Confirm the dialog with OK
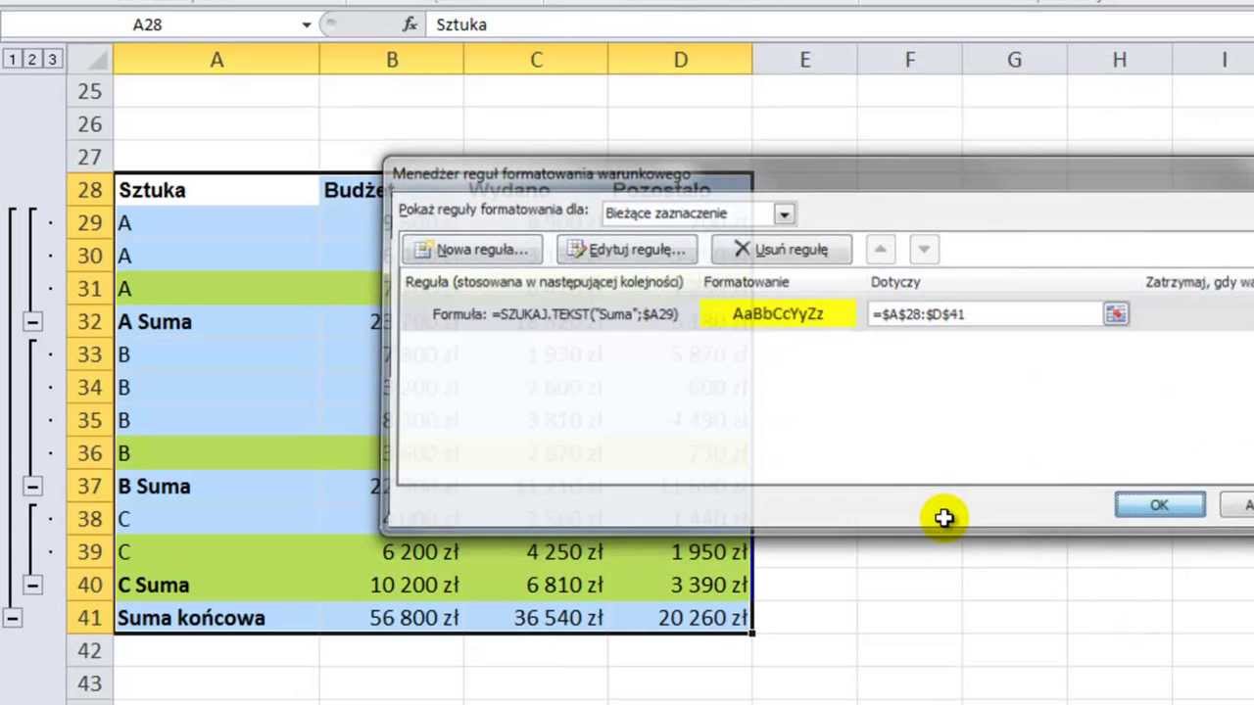 [1160, 505]
